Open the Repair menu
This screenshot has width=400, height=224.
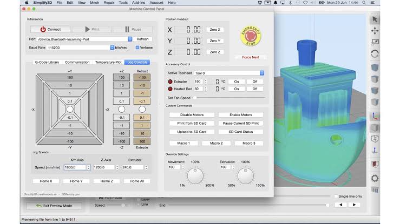click(109, 3)
